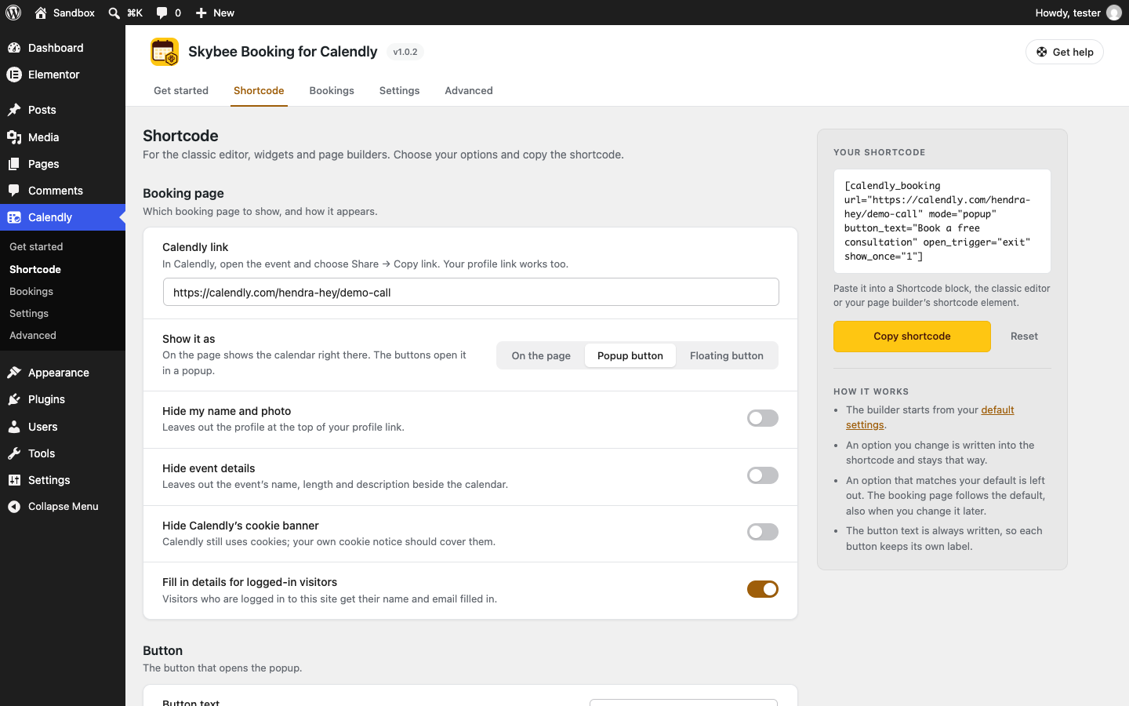Open the plugin Settings tab
The image size is (1129, 706).
399,91
